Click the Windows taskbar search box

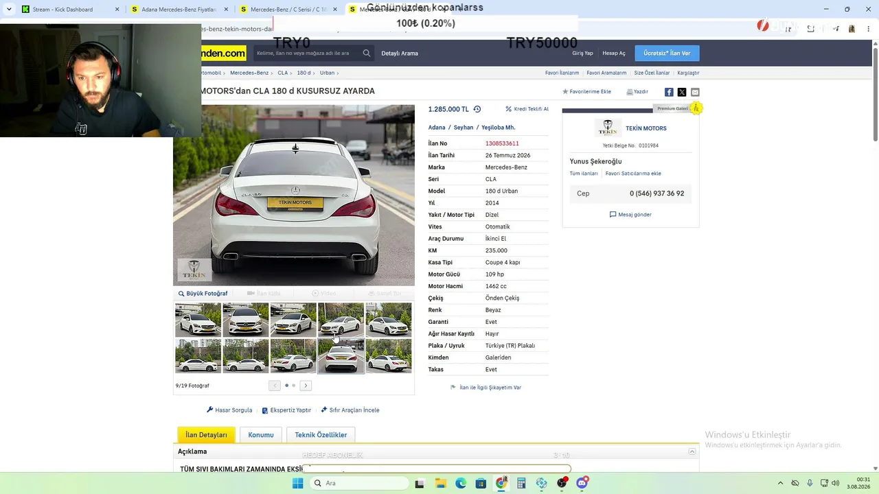359,483
